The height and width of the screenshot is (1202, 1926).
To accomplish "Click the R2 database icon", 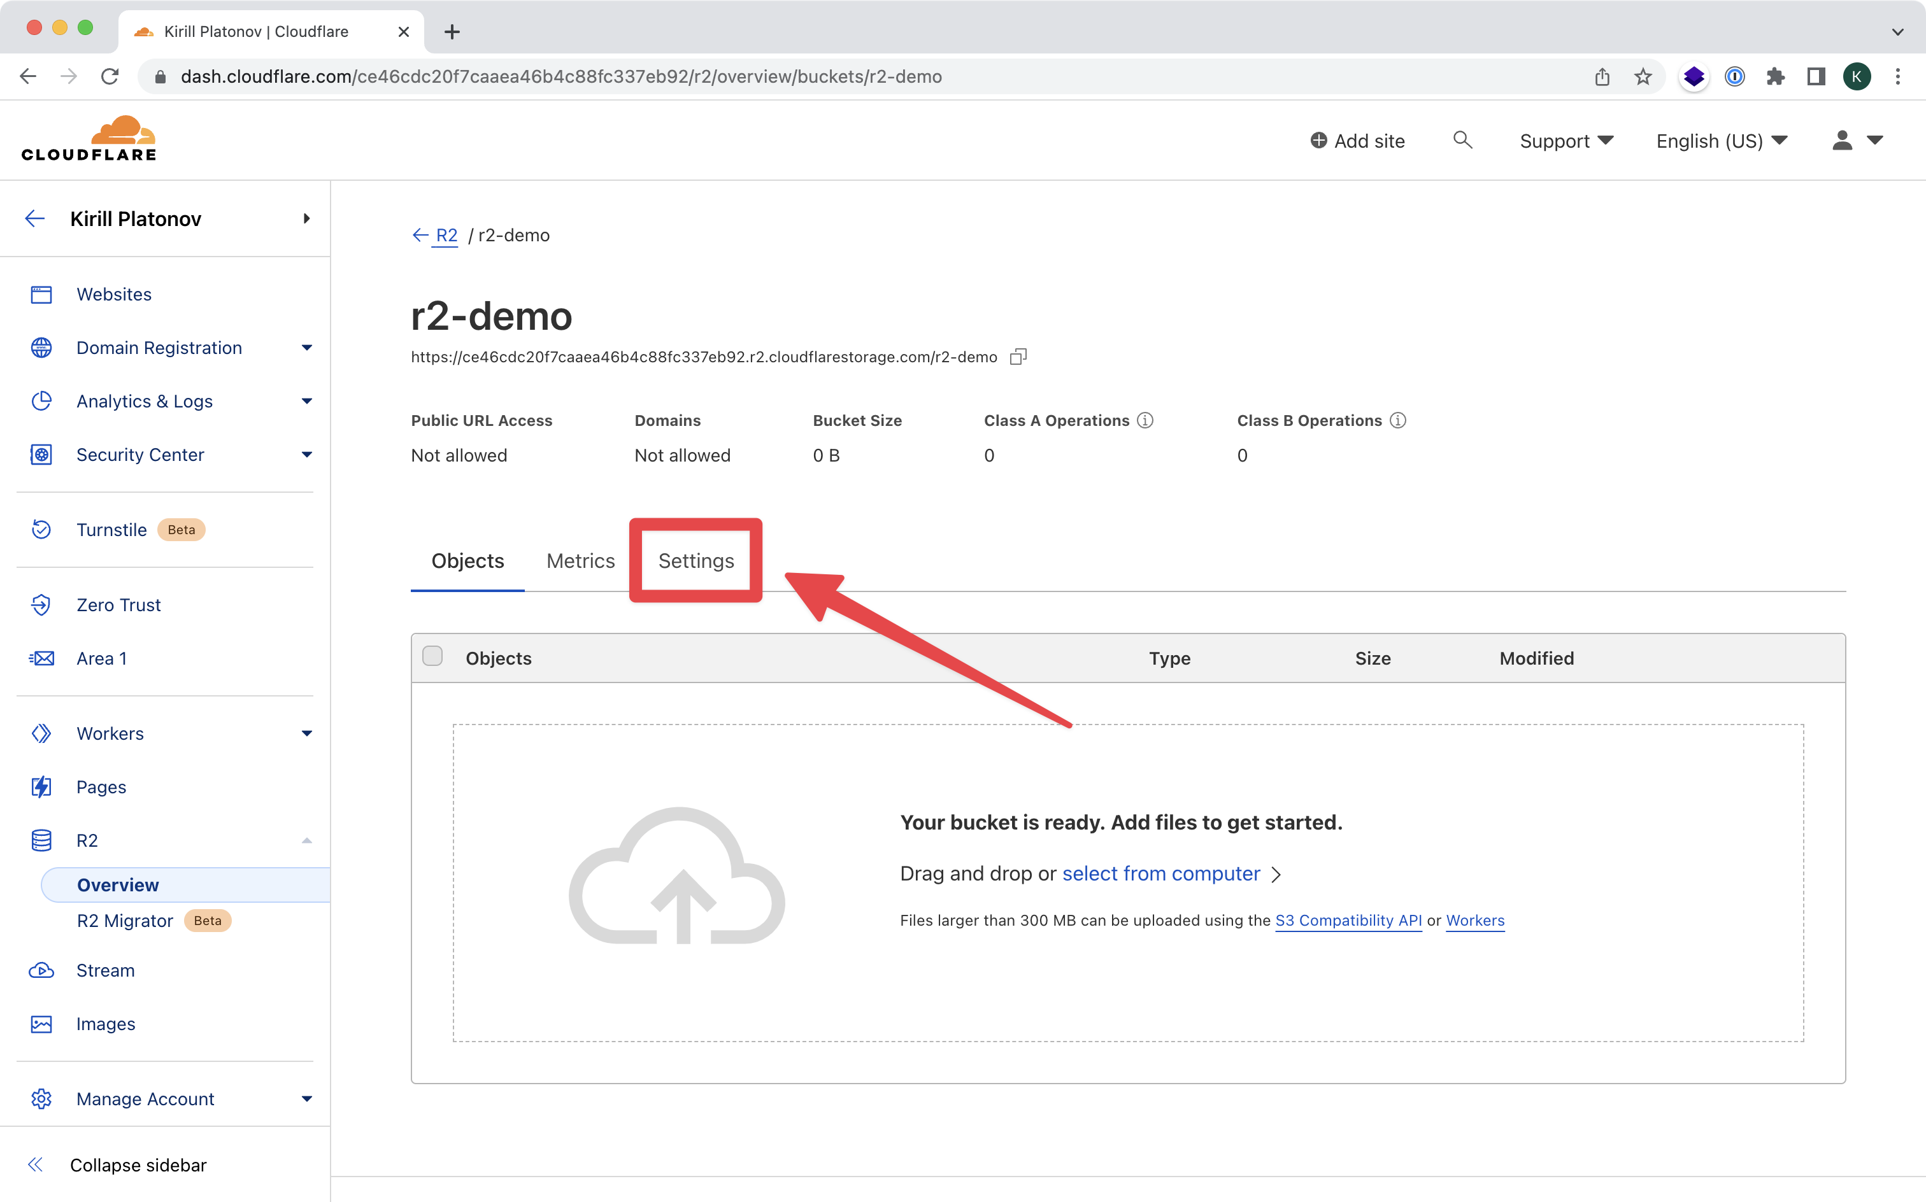I will tap(41, 840).
